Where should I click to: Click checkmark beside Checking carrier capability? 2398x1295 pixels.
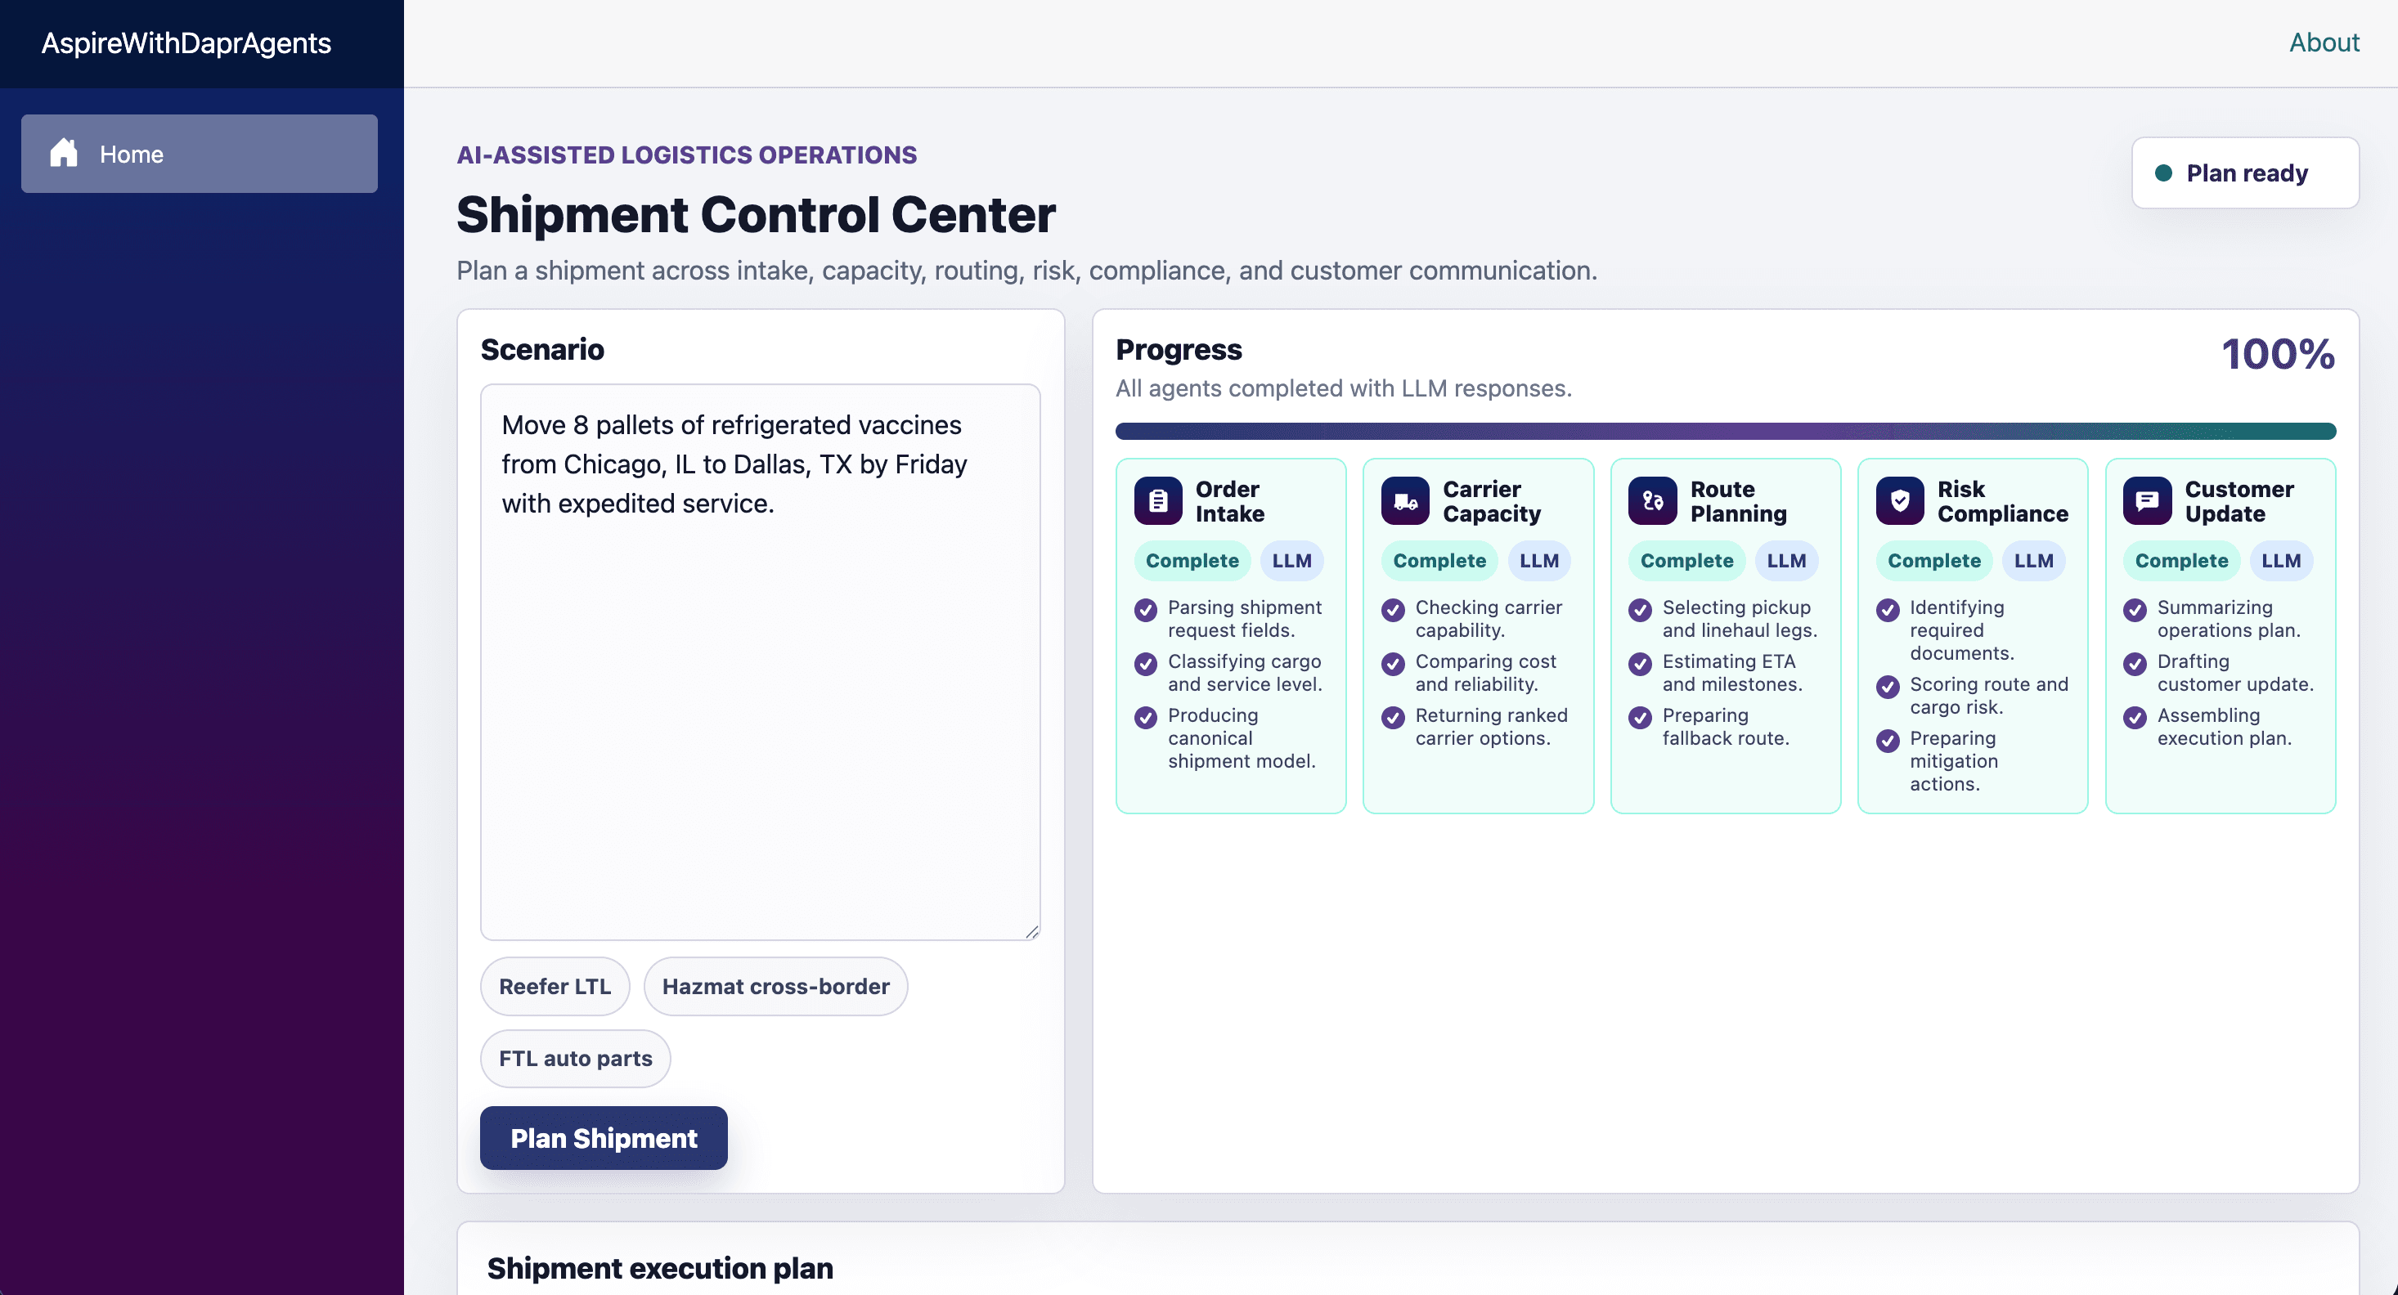coord(1393,610)
